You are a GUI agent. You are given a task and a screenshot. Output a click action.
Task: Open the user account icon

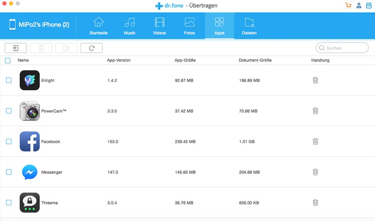[x=359, y=5]
